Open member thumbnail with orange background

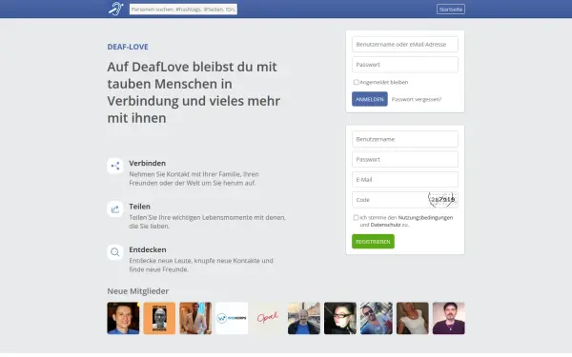coord(159,318)
